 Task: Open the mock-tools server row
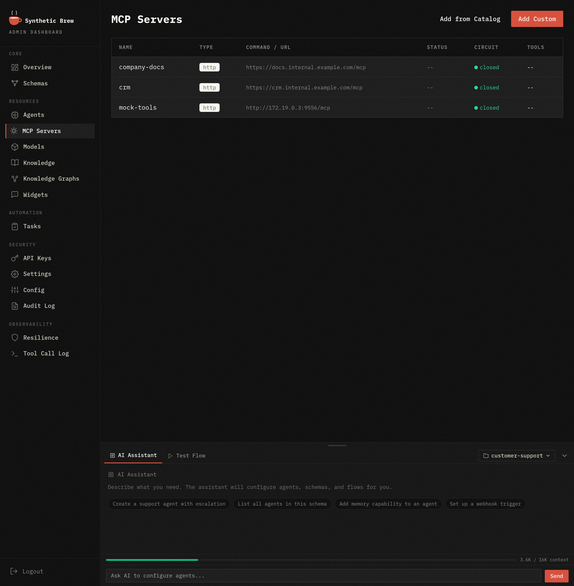[x=337, y=107]
